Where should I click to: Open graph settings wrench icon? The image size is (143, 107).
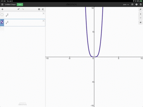pyautogui.click(x=141, y=10)
